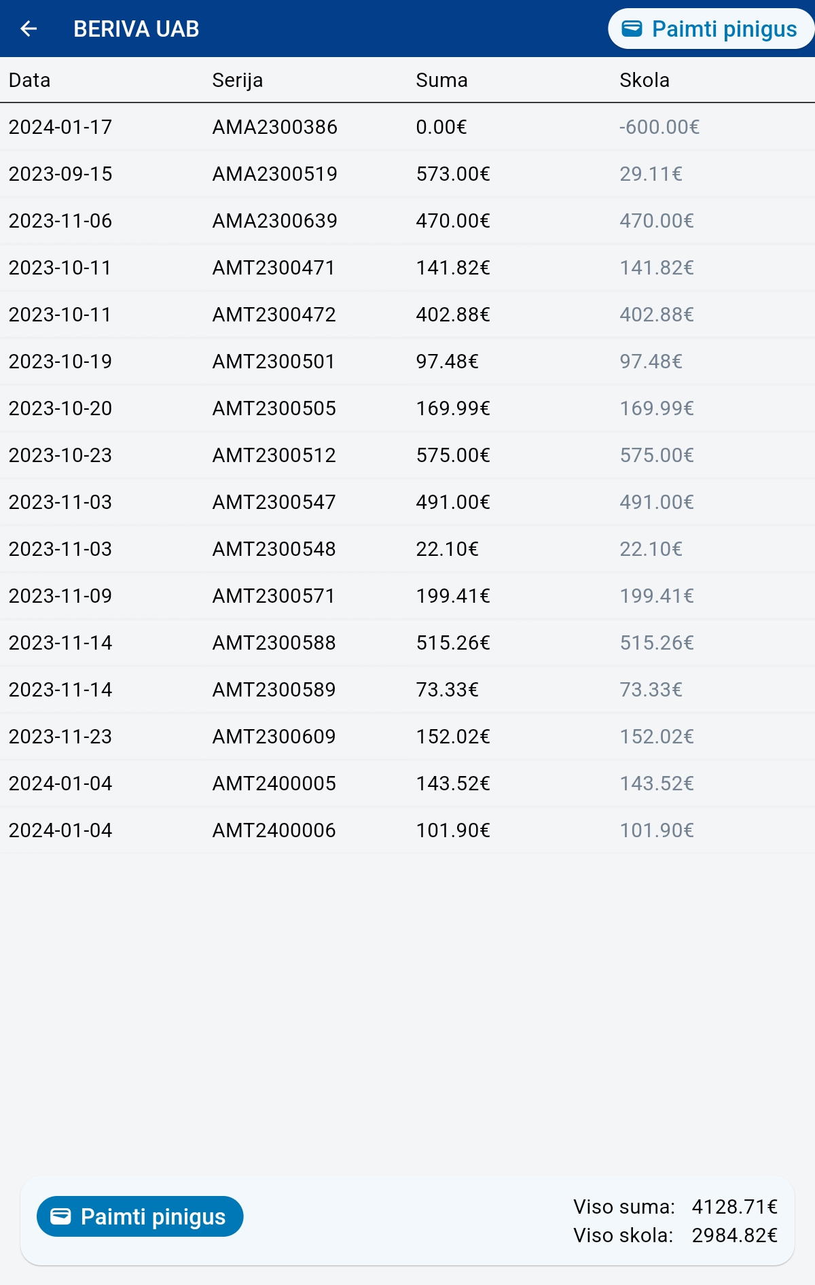The image size is (815, 1285).
Task: Click the top Paimti pinigus button
Action: click(x=710, y=29)
